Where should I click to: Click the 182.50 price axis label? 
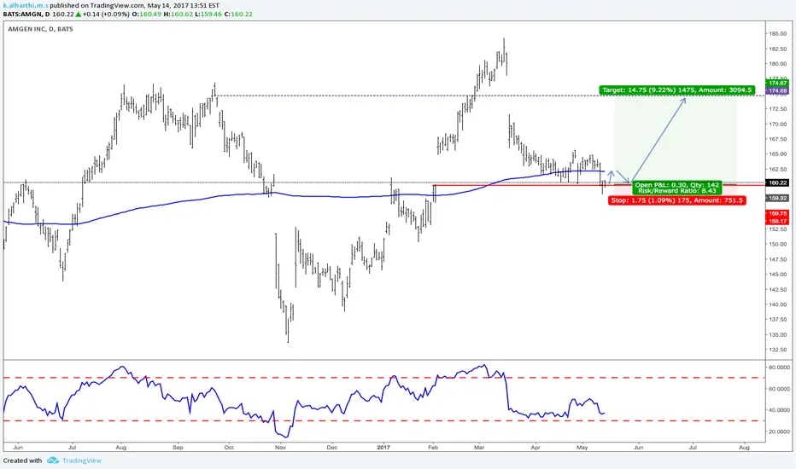[778, 49]
